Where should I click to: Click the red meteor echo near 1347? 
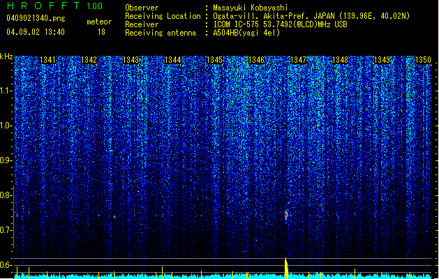[x=286, y=215]
